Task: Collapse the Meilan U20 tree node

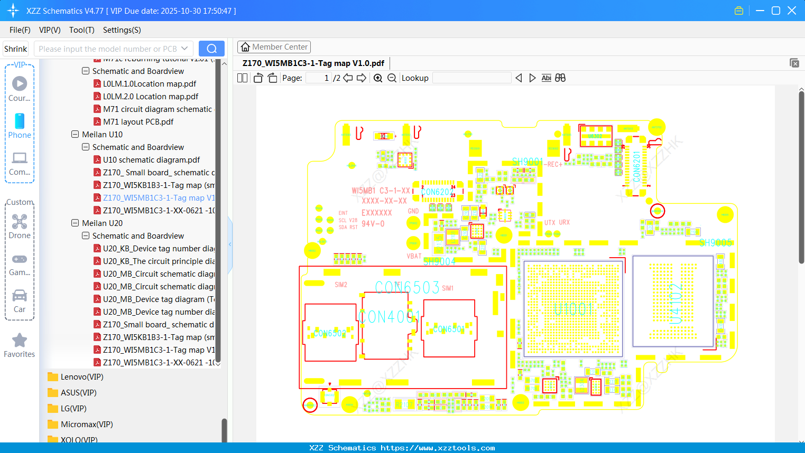Action: pyautogui.click(x=75, y=223)
